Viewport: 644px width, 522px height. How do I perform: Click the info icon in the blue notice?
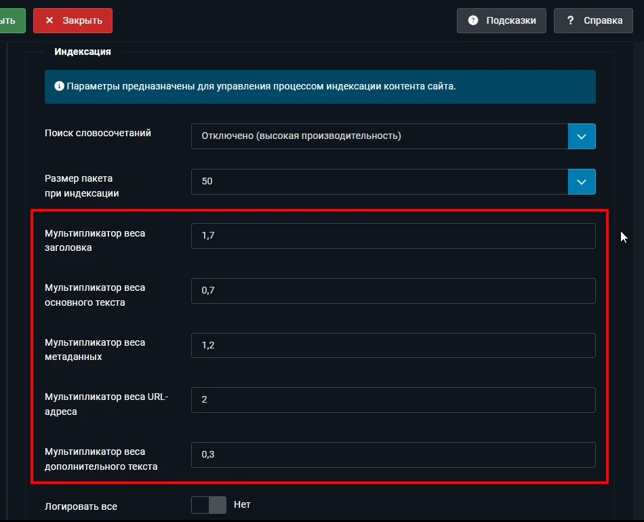click(59, 86)
